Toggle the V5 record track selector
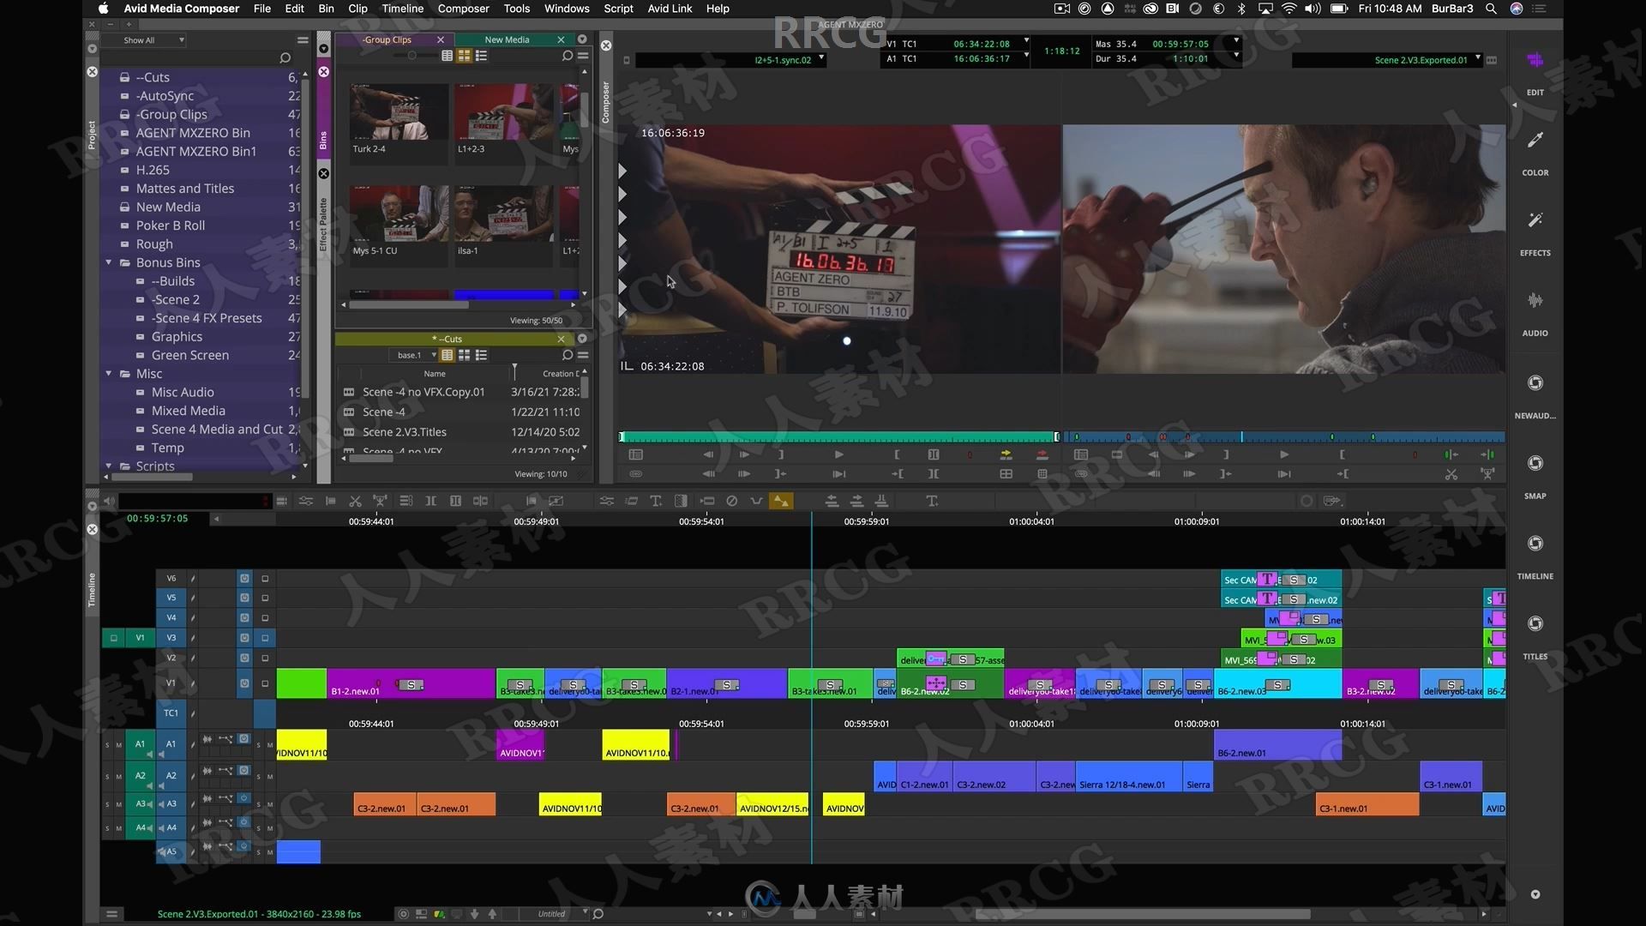1646x926 pixels. [171, 598]
